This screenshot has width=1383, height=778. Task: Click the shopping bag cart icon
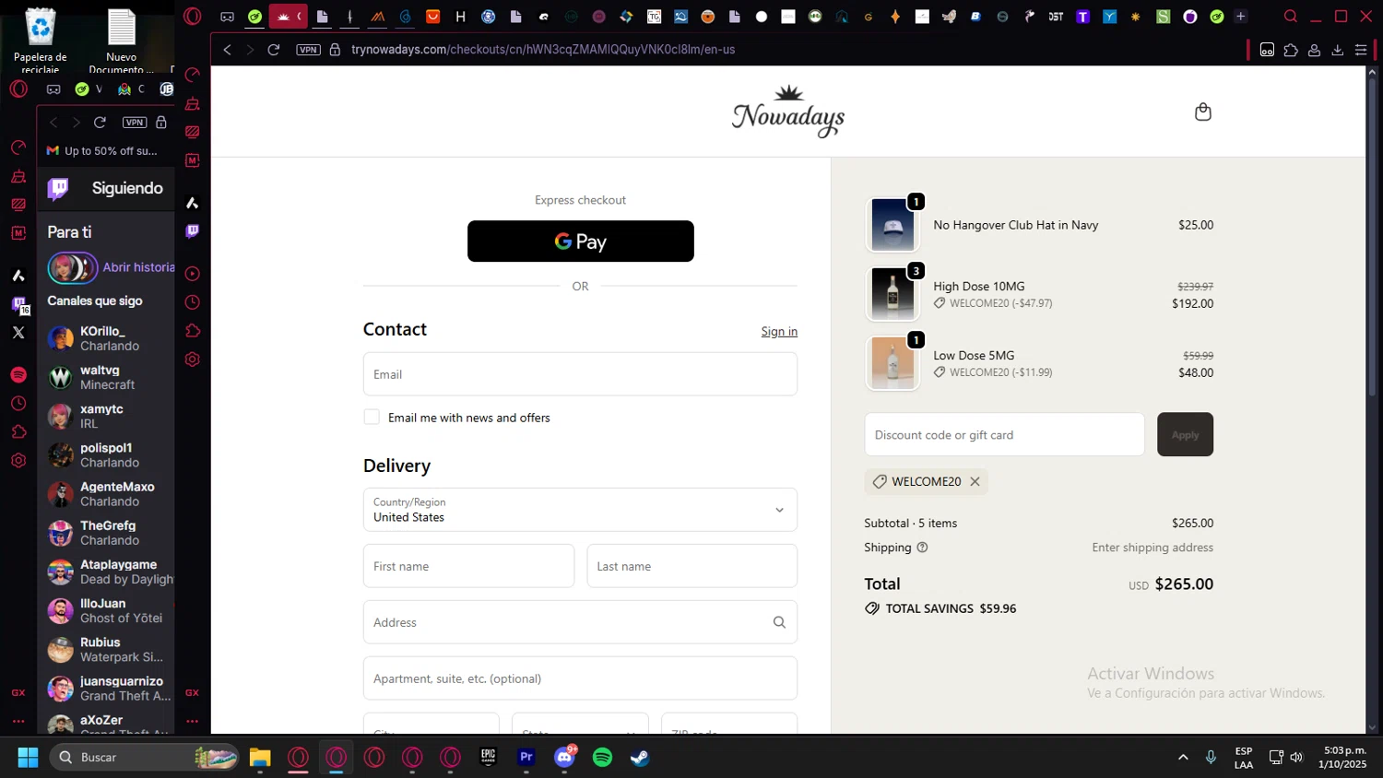point(1202,112)
